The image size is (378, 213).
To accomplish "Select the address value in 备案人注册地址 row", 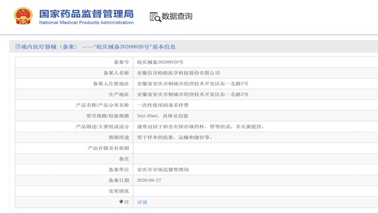I will (193, 83).
